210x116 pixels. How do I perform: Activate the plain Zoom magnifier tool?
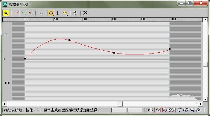(x=192, y=110)
